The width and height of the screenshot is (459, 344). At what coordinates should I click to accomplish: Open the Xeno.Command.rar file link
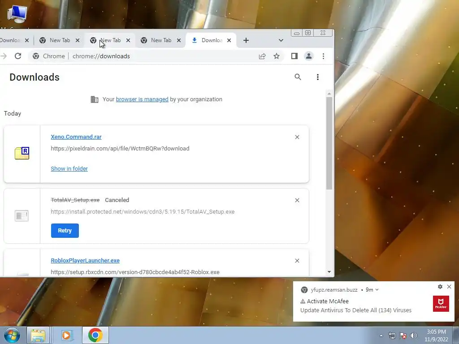[x=76, y=137]
